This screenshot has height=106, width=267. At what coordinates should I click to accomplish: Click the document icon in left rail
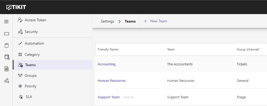6,69
